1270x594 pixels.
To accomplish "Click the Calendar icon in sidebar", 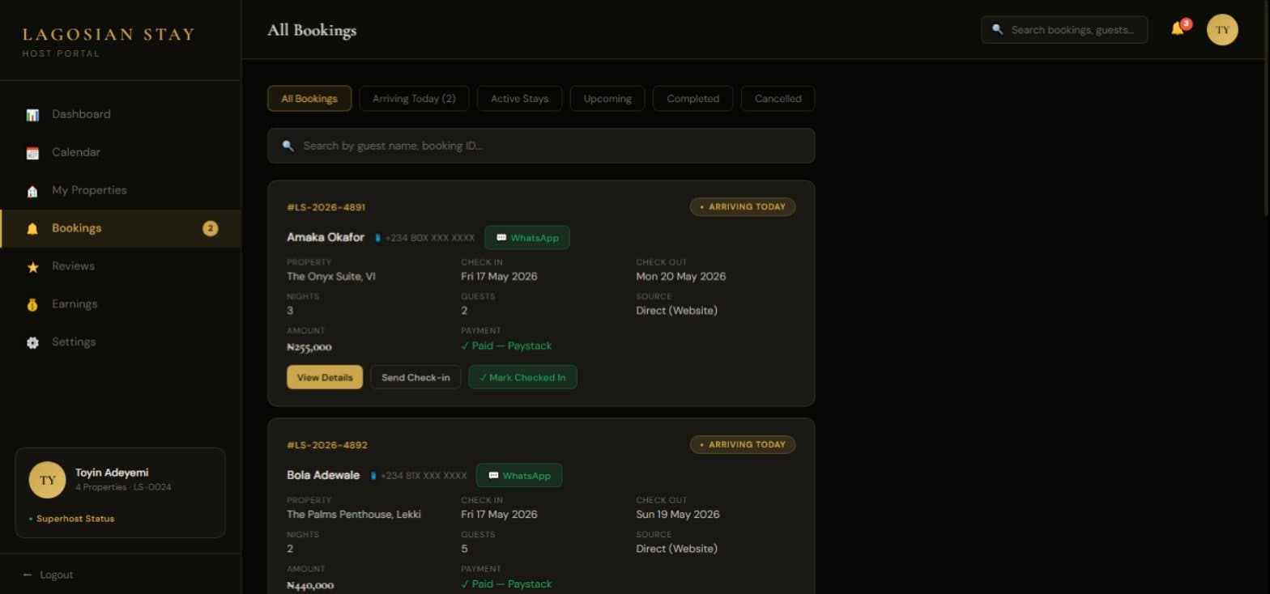I will [x=32, y=153].
